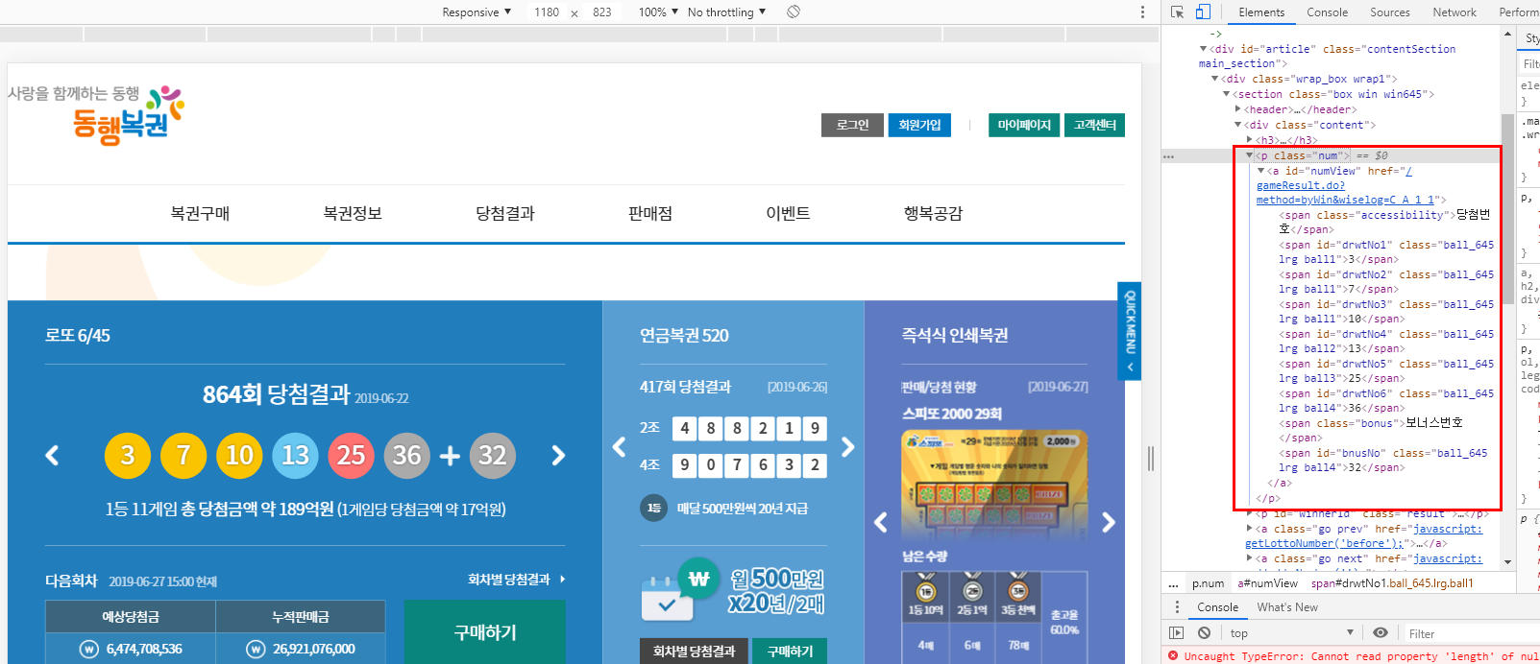Toggle the device toolbar icon
The height and width of the screenshot is (664, 1540).
pos(1203,12)
